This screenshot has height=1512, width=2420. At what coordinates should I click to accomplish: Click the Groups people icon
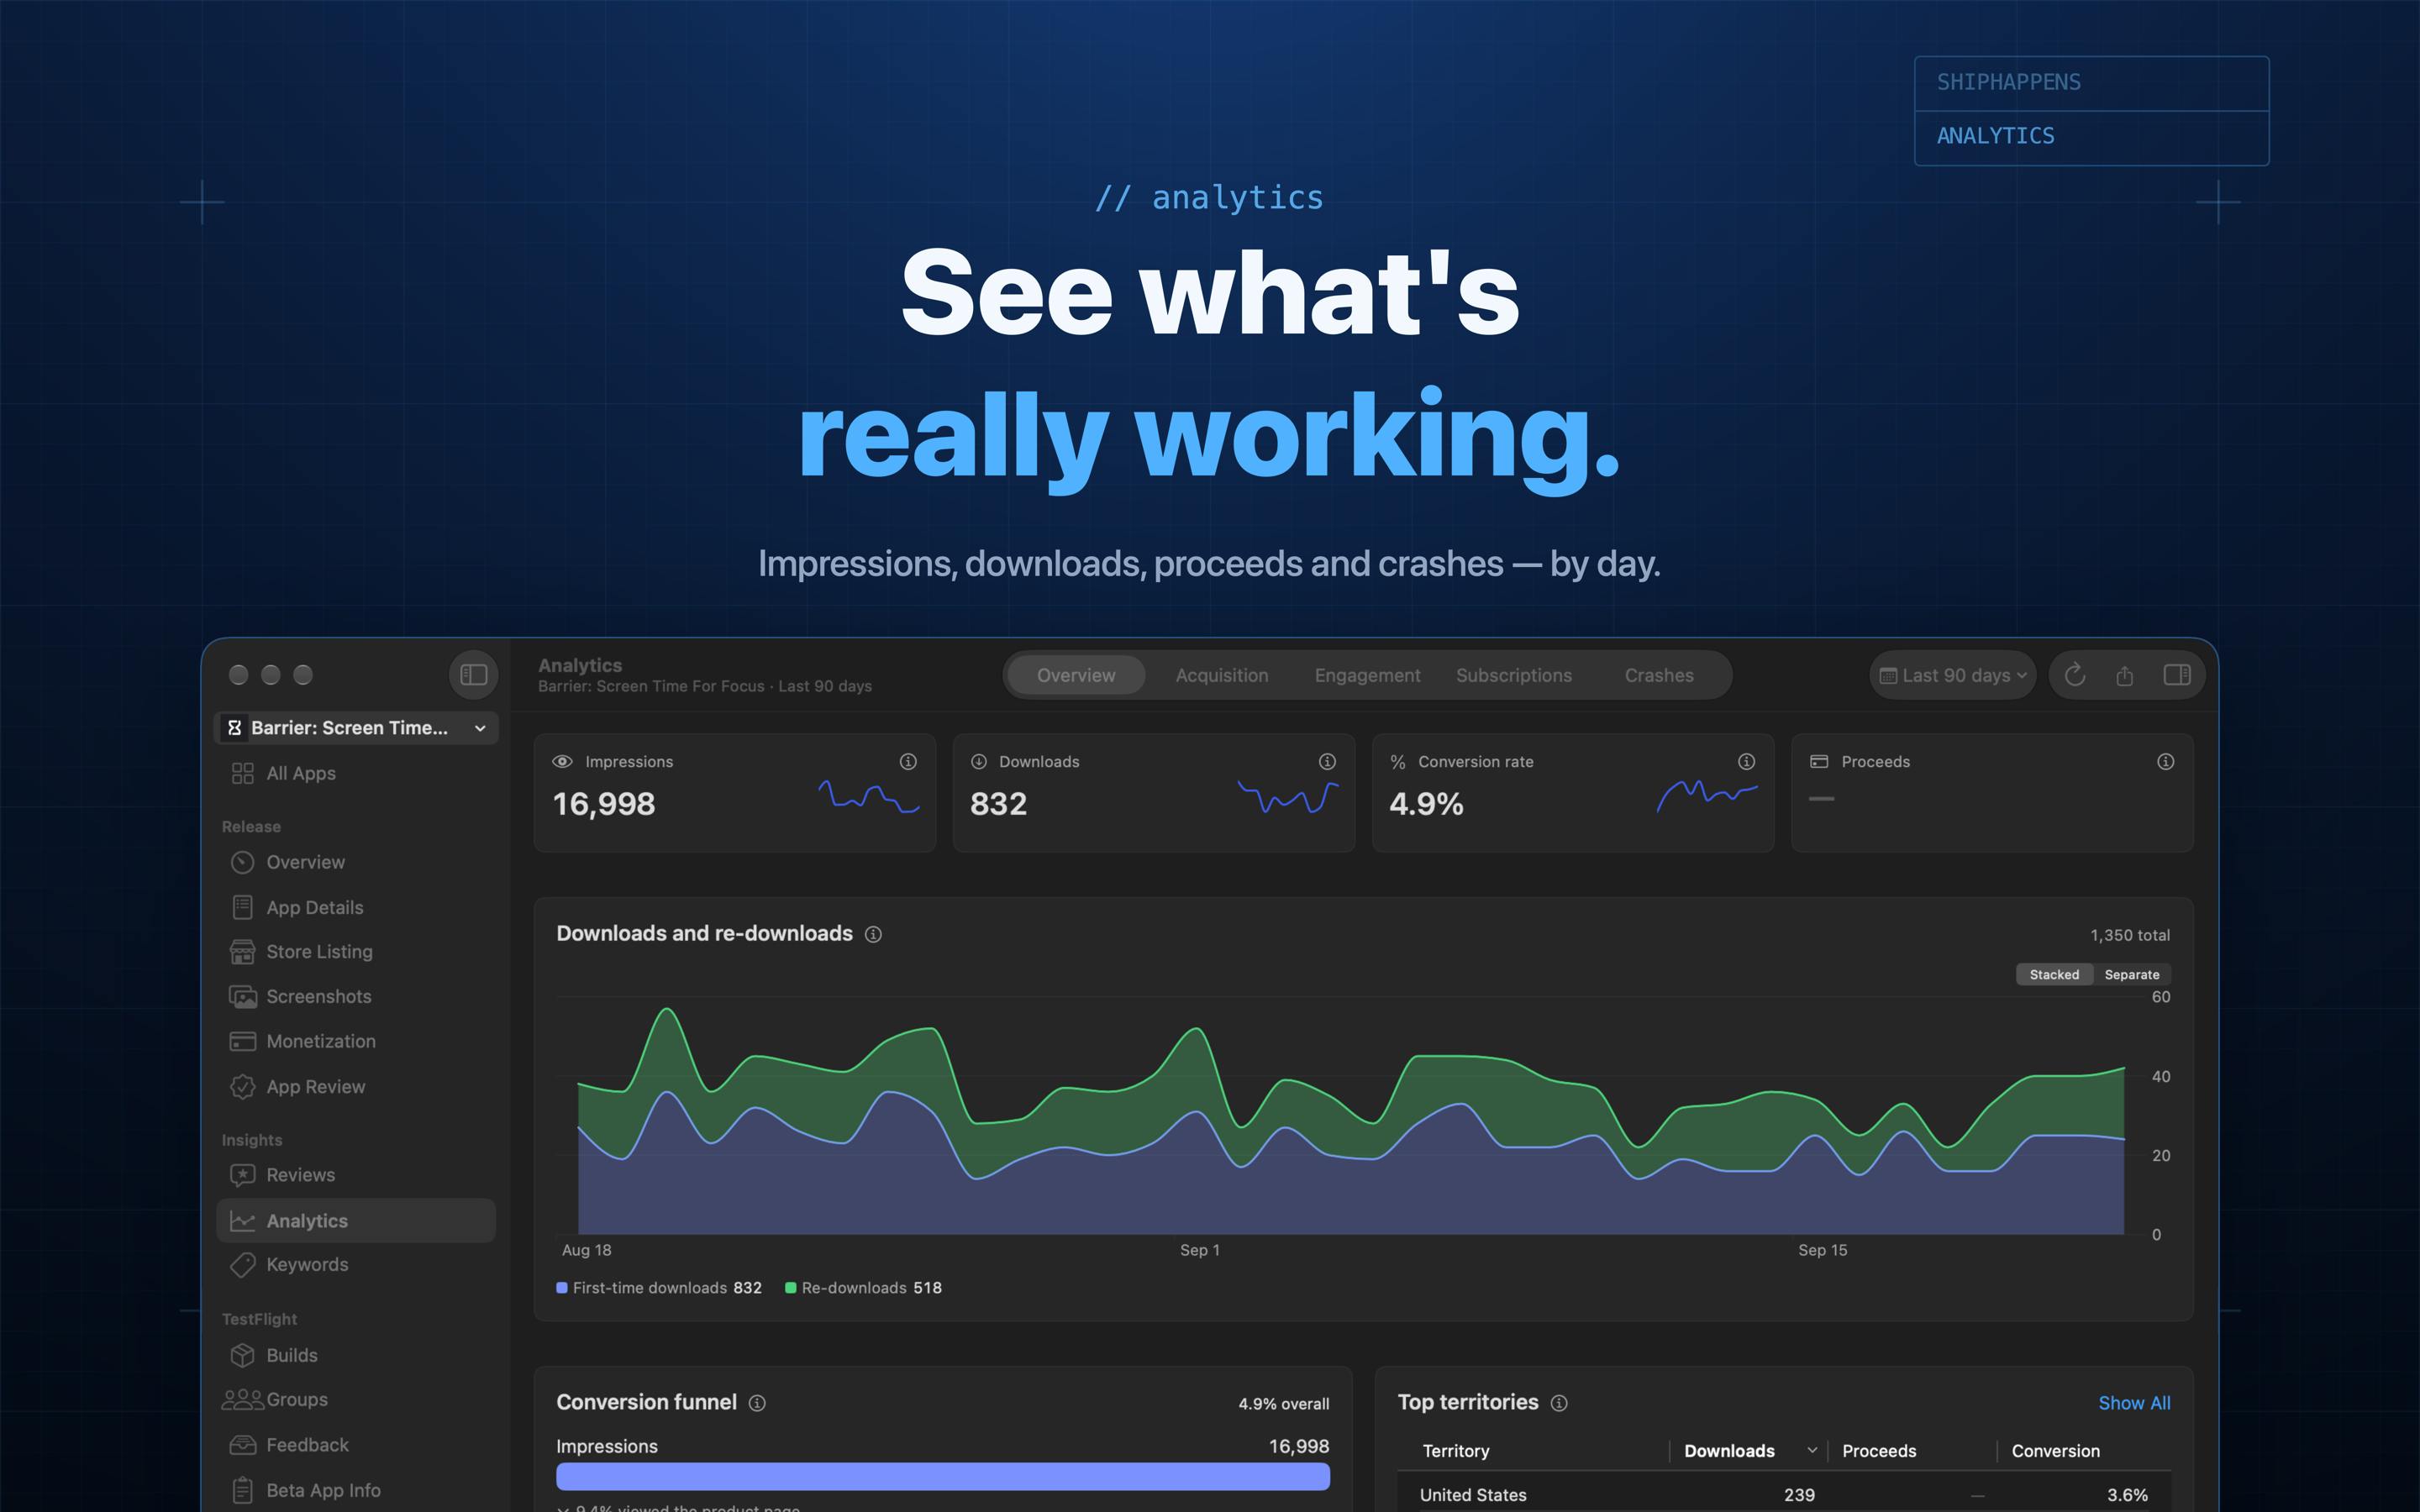242,1400
